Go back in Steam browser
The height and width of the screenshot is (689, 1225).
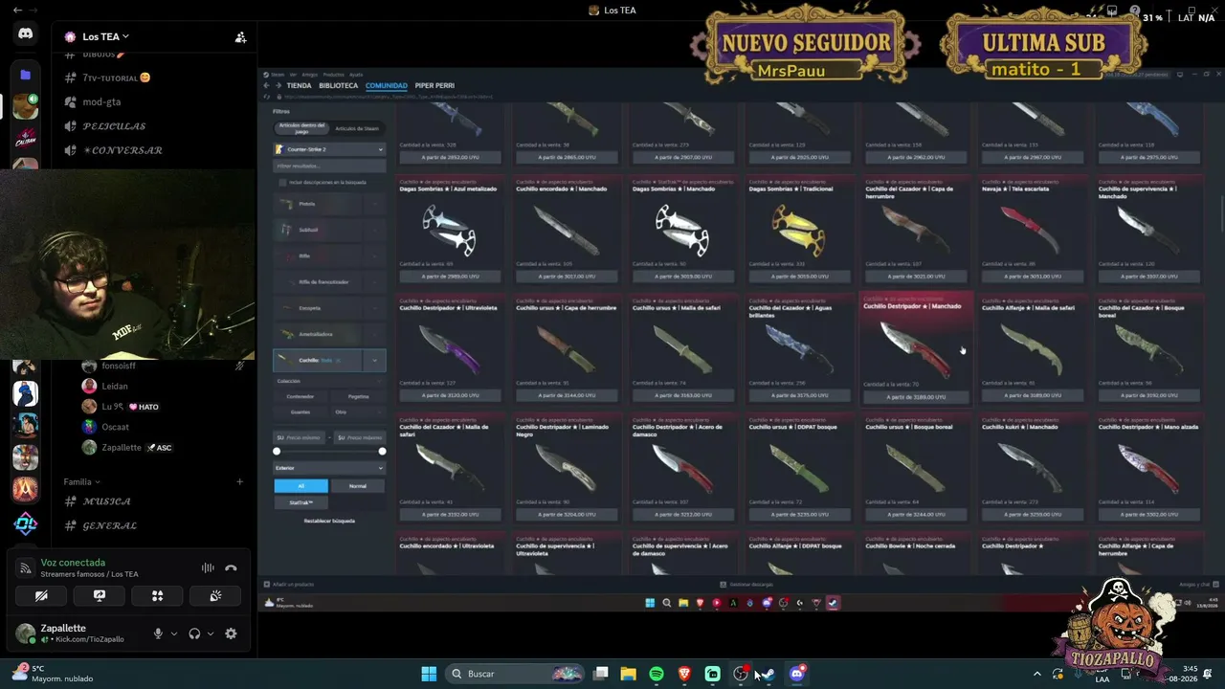pos(267,85)
